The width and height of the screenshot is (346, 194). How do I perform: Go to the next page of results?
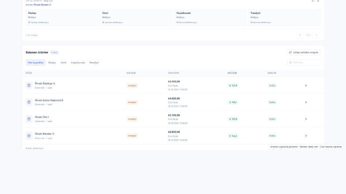(316, 35)
